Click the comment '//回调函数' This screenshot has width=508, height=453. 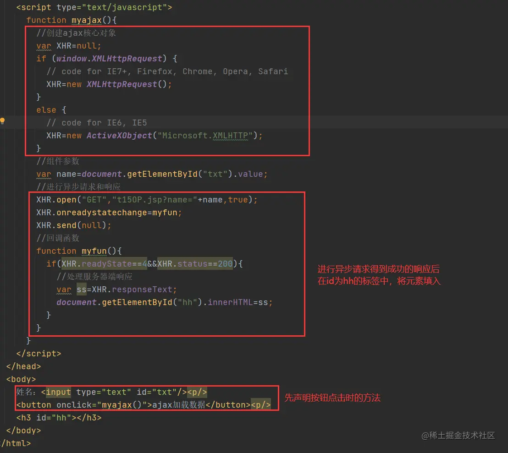58,238
